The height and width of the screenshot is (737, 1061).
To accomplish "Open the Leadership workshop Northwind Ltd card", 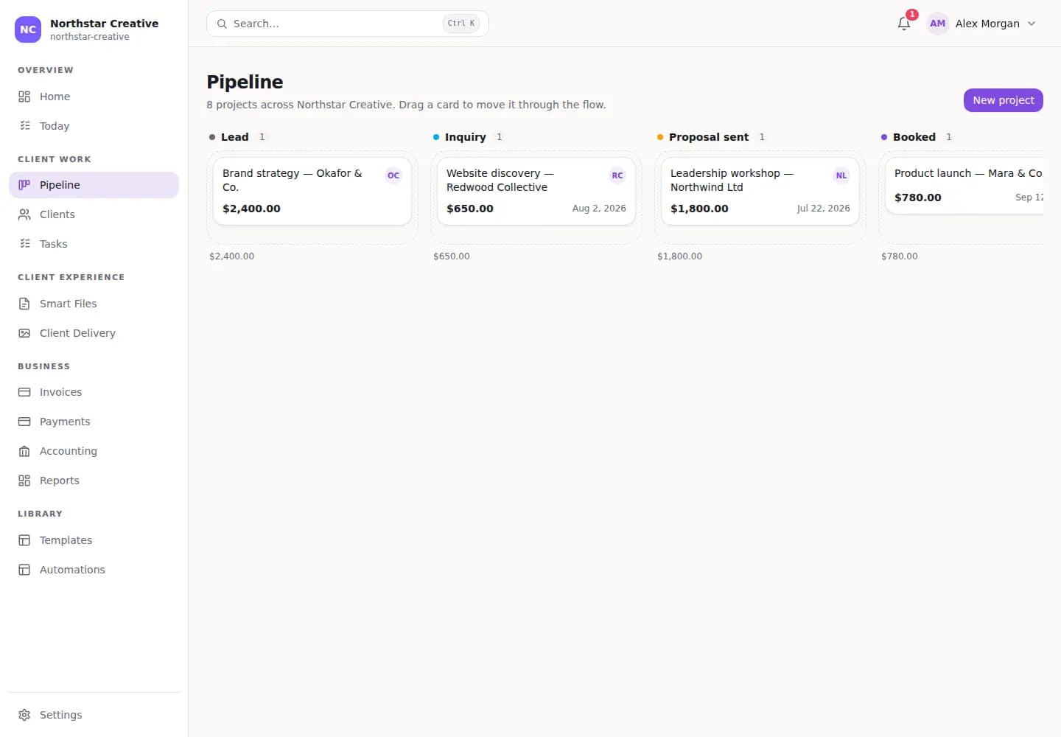I will [760, 191].
